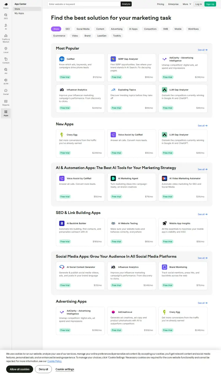Image resolution: width=221 pixels, height=375 pixels.
Task: See all Most Popular apps
Action: (203, 50)
